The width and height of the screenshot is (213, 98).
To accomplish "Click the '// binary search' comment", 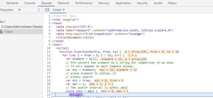I will (x=79, y=77).
